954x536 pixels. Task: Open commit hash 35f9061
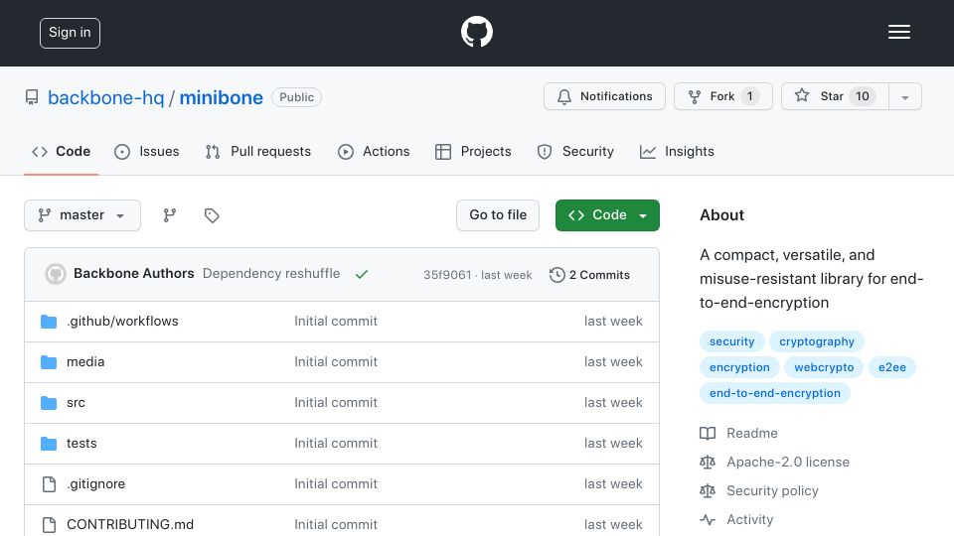click(x=447, y=275)
